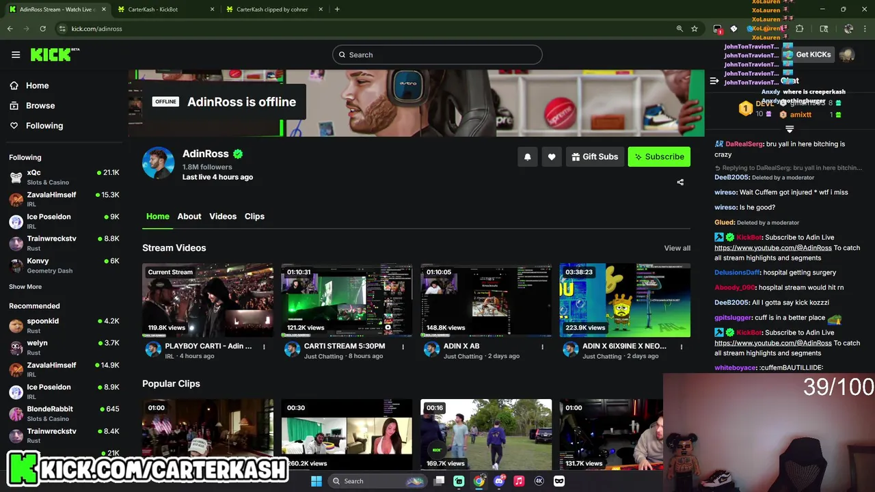875x492 pixels.
Task: Open PLAYBOY CARTI current stream thumbnail
Action: pyautogui.click(x=208, y=300)
